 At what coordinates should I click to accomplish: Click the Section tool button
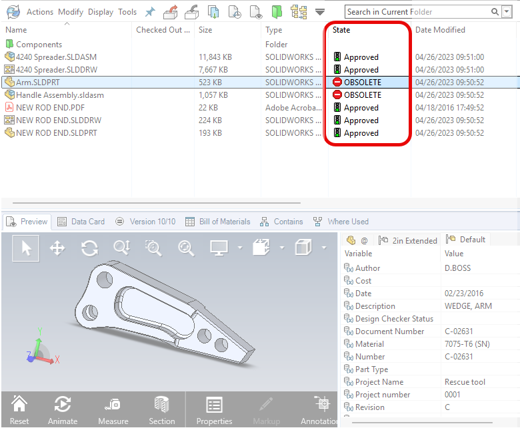click(161, 411)
